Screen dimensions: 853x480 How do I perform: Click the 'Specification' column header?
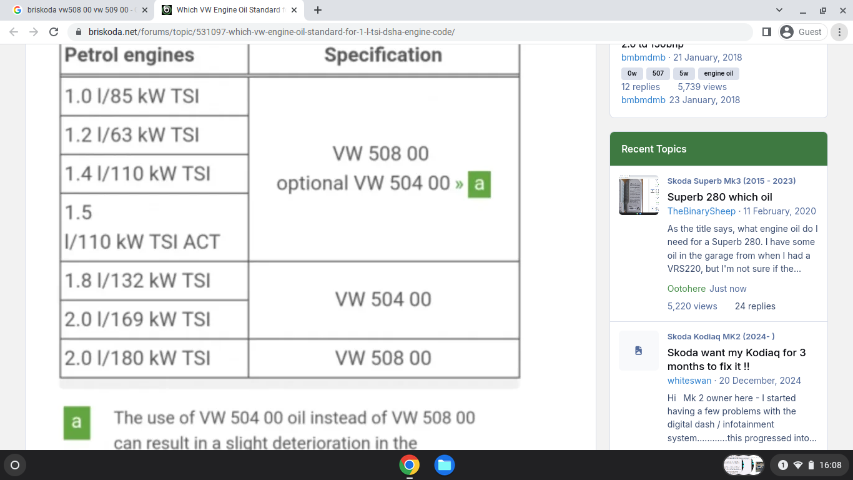tap(383, 55)
